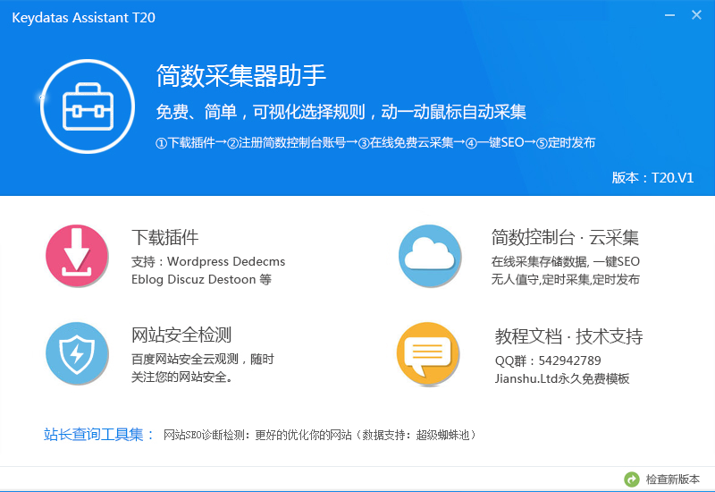Close the Keydatas Assistant window
Screen dimensions: 715x492
[x=696, y=15]
